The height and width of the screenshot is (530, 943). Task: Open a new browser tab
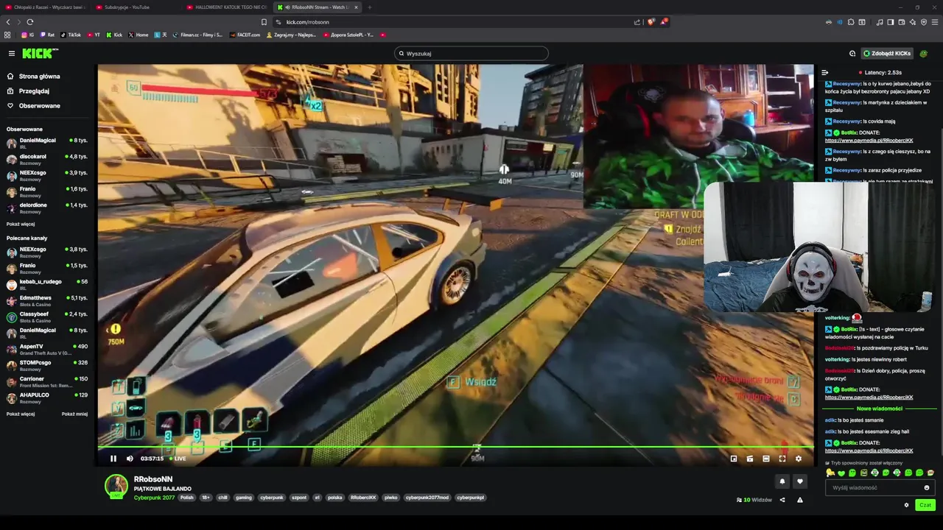(x=370, y=7)
